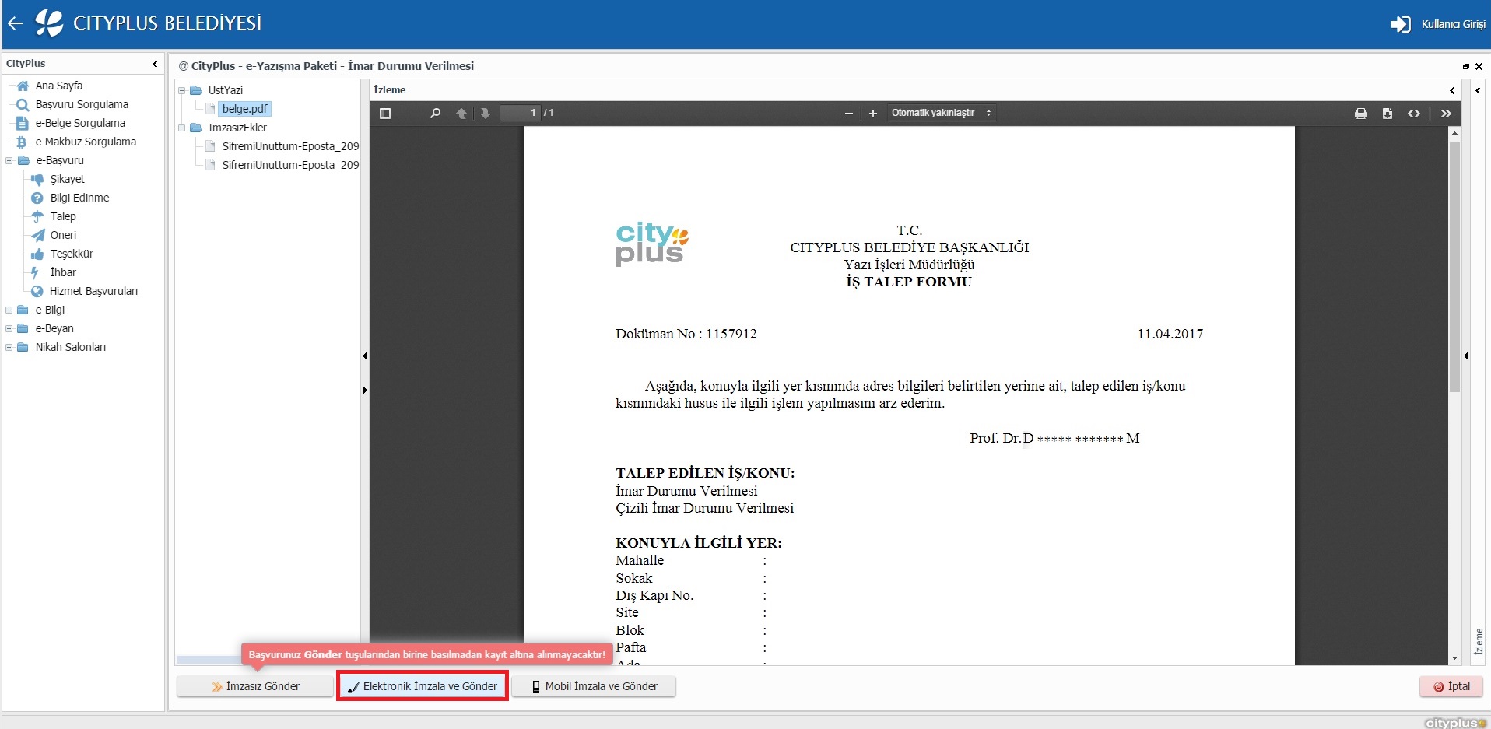Click PDF scrollbar up arrow
Image resolution: width=1491 pixels, height=729 pixels.
tap(1455, 134)
